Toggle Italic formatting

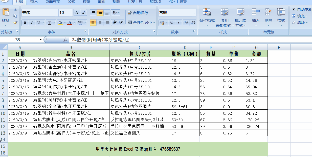point(32,23)
